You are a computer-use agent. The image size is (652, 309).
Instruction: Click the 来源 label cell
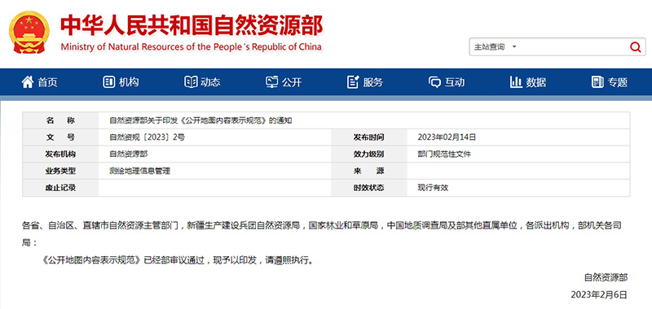coord(369,171)
